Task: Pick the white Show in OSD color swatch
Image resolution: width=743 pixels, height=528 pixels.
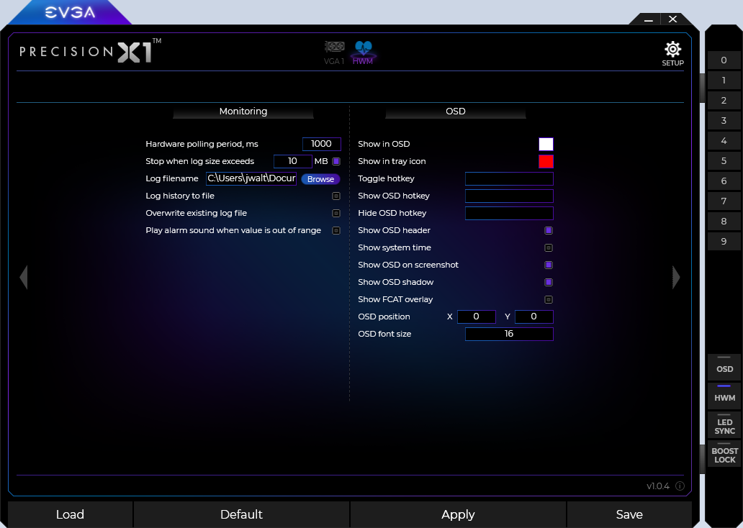Action: click(x=546, y=144)
